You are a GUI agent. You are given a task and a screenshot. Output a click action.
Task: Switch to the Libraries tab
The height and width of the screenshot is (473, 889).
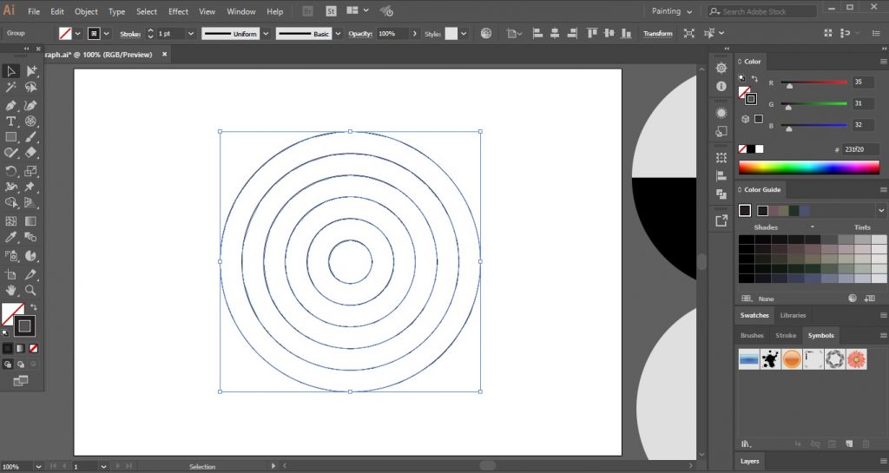pyautogui.click(x=793, y=316)
